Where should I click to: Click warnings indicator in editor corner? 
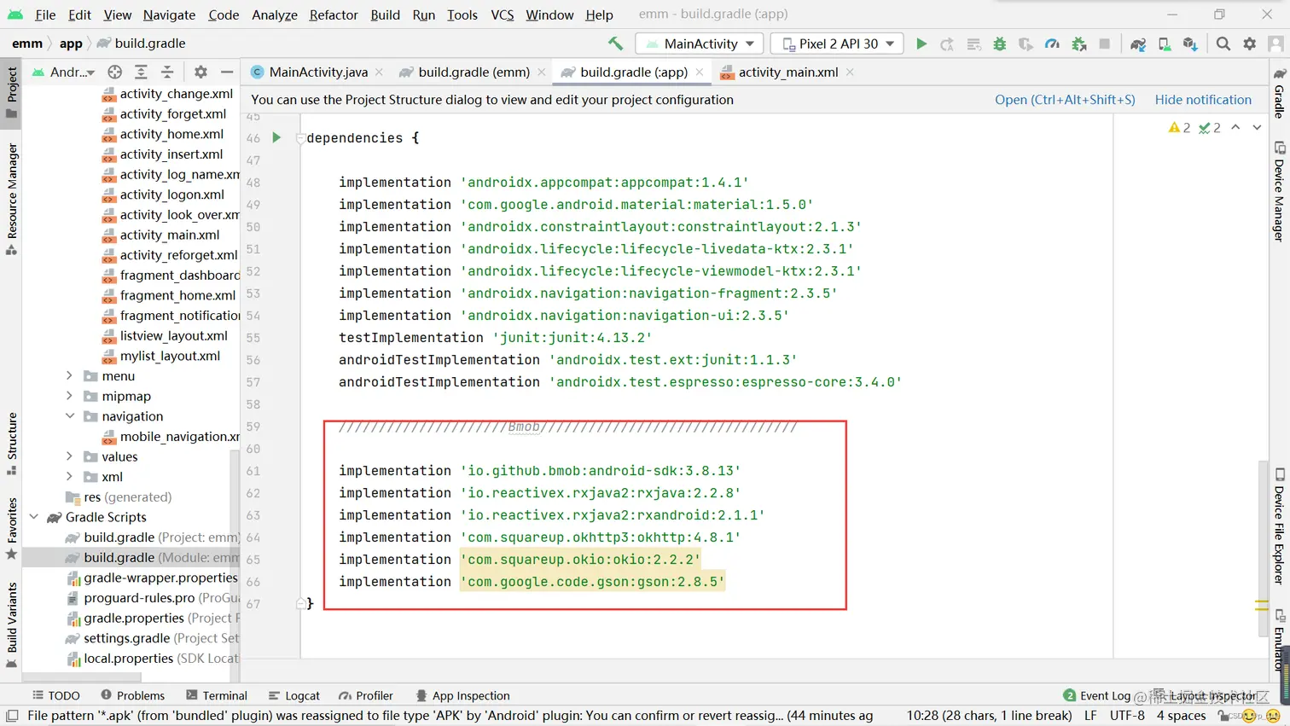coord(1180,128)
